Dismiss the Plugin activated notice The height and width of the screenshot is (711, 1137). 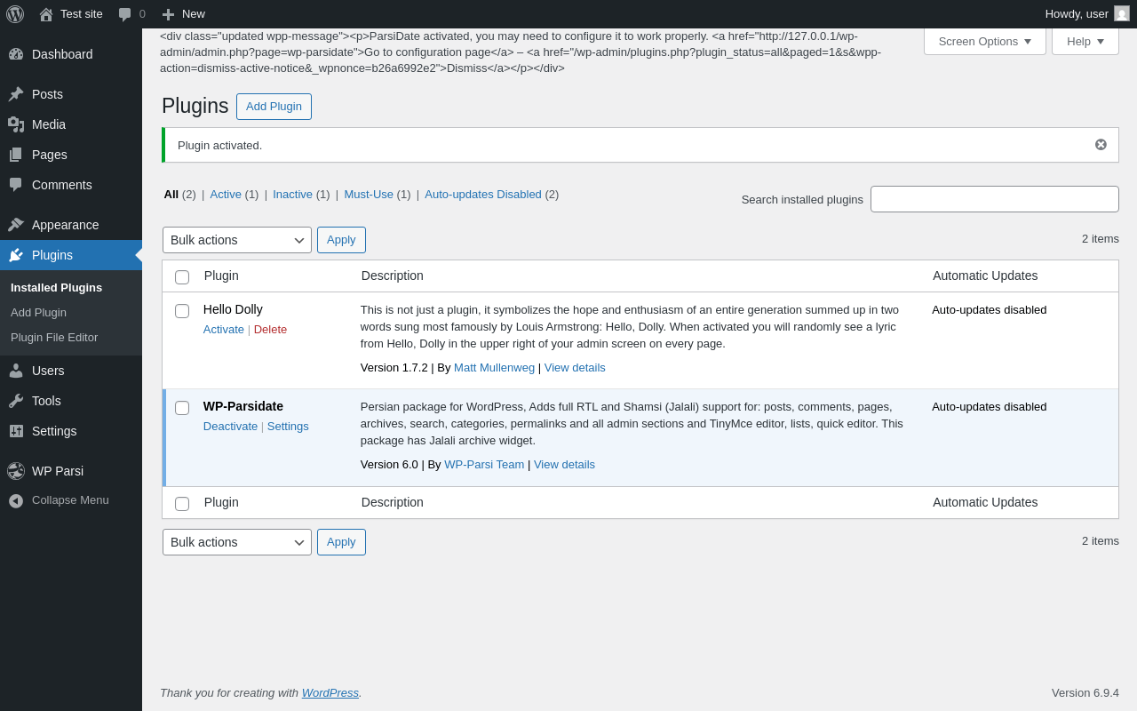(1101, 145)
